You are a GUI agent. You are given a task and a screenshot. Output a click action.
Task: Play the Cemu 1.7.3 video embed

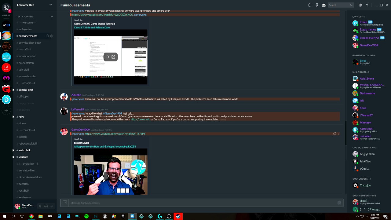coord(108,57)
